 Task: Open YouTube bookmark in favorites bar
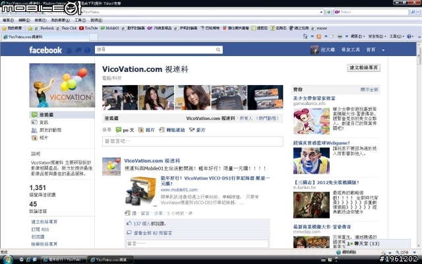tap(88, 28)
